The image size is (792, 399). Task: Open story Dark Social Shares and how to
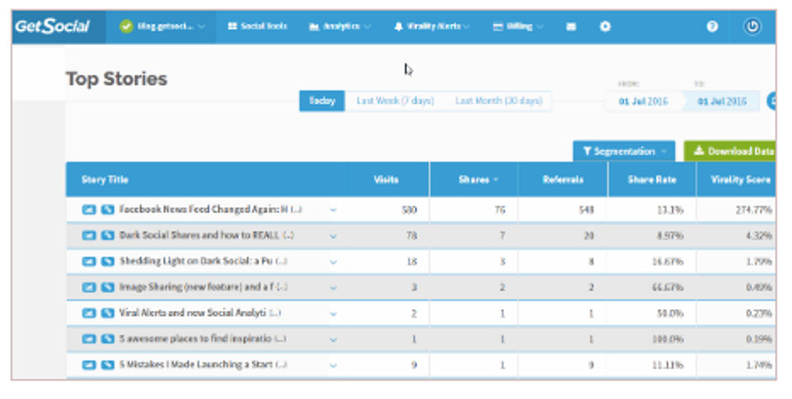[206, 235]
